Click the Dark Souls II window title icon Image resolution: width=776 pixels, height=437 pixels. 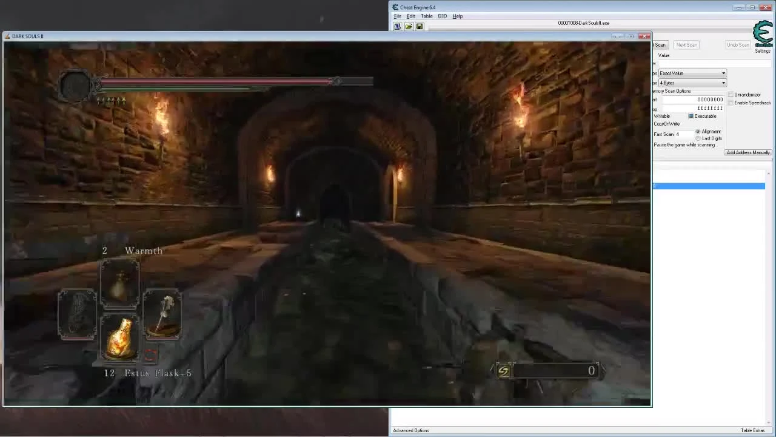(x=8, y=36)
